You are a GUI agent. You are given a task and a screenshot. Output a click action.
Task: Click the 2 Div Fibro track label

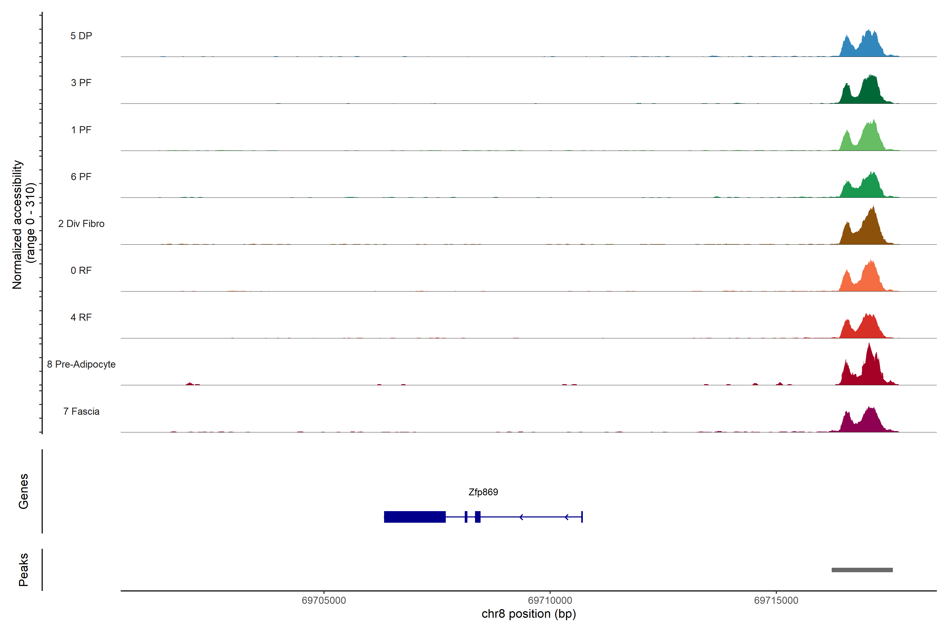tap(81, 224)
